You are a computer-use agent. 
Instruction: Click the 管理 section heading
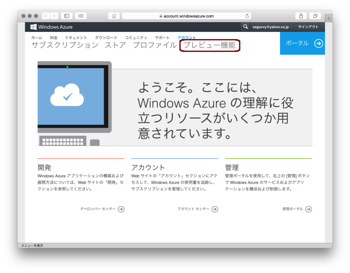[x=232, y=168]
